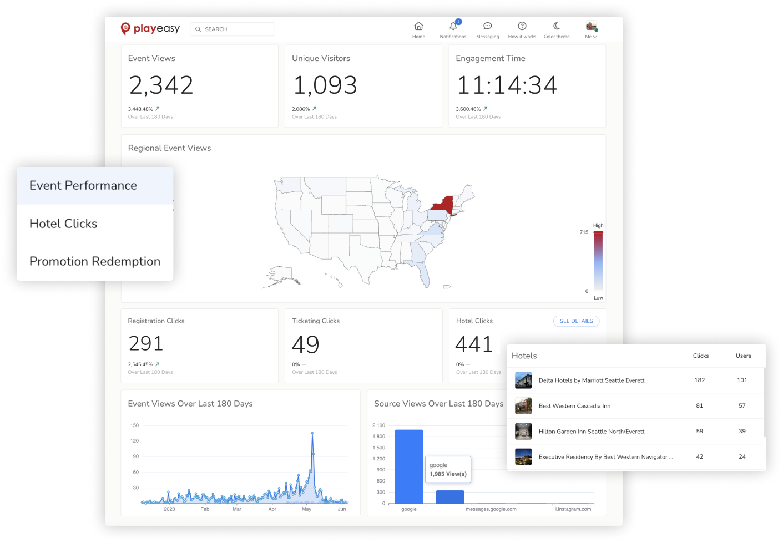
Task: Click Best Western Cascadia Inn thumbnail
Action: coord(523,406)
